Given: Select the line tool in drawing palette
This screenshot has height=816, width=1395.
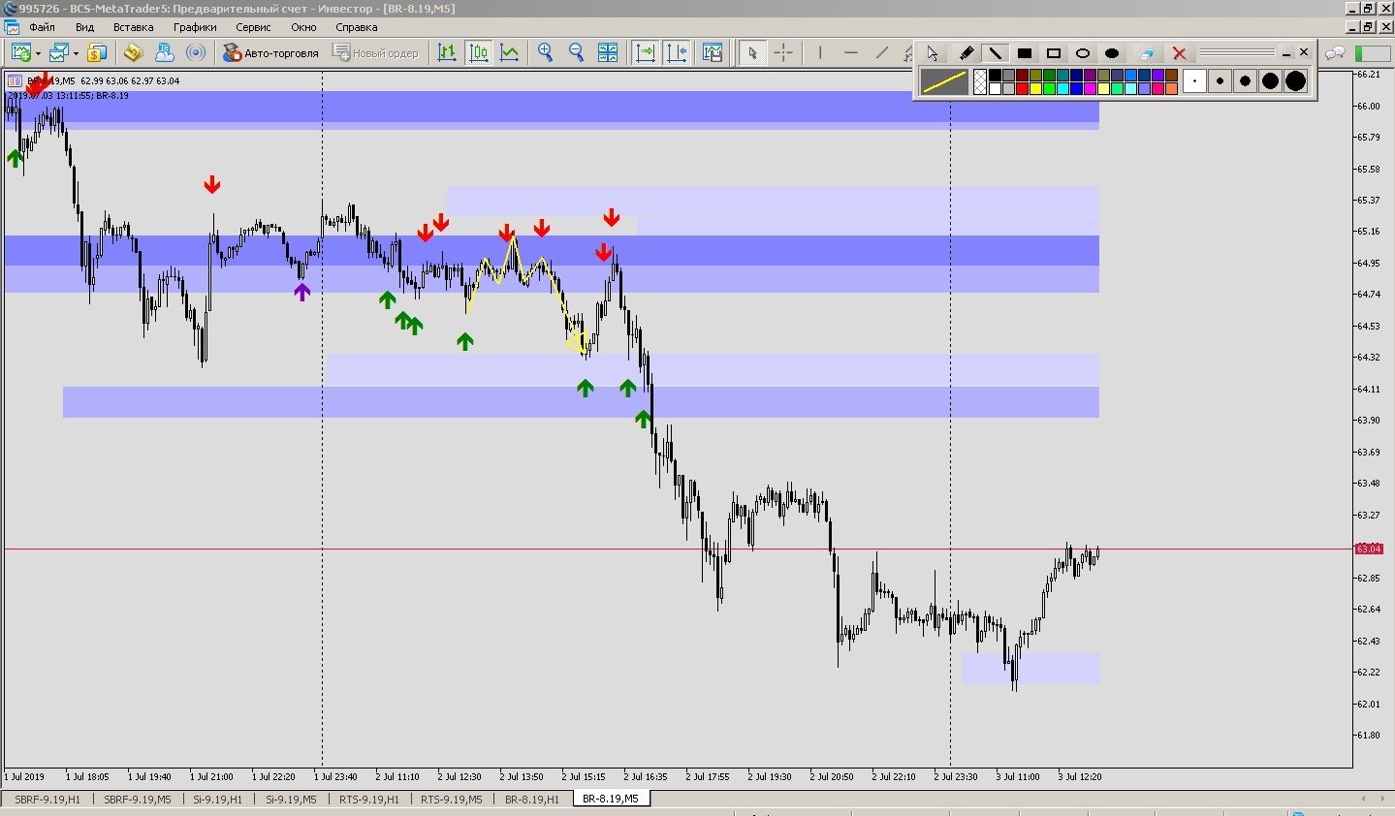Looking at the screenshot, I should click(x=996, y=53).
